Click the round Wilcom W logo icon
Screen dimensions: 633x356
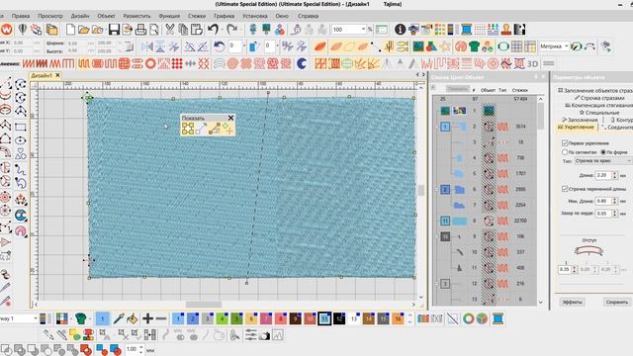pyautogui.click(x=7, y=30)
